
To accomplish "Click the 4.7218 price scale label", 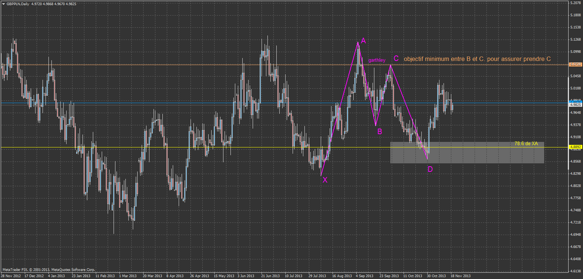I will (x=575, y=222).
